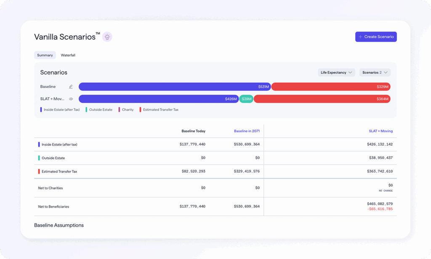Click the lightbulb icon beside Vanilla Scenarios
The width and height of the screenshot is (431, 259).
pos(107,37)
